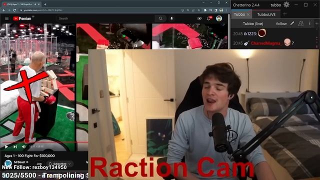Go back in the Chrome browser

pyautogui.click(x=4, y=10)
